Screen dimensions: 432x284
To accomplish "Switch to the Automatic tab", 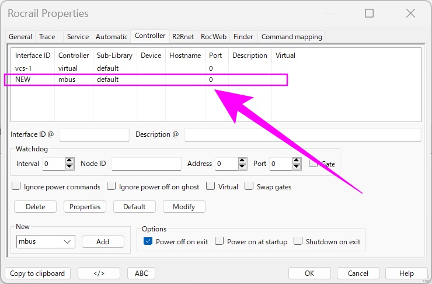I will coord(112,37).
